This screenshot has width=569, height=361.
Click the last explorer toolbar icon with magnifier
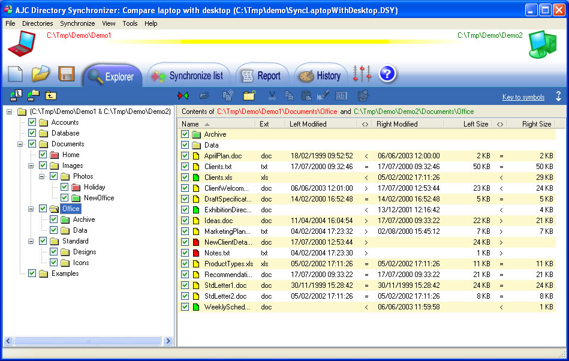click(x=363, y=96)
